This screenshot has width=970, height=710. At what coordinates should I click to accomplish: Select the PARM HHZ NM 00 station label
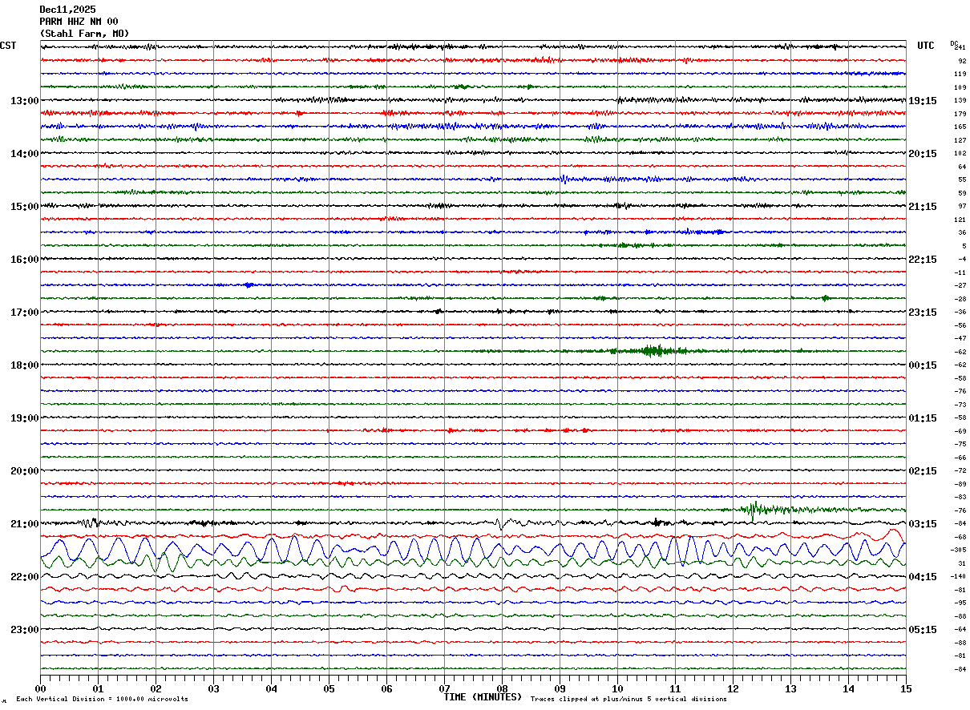point(79,22)
